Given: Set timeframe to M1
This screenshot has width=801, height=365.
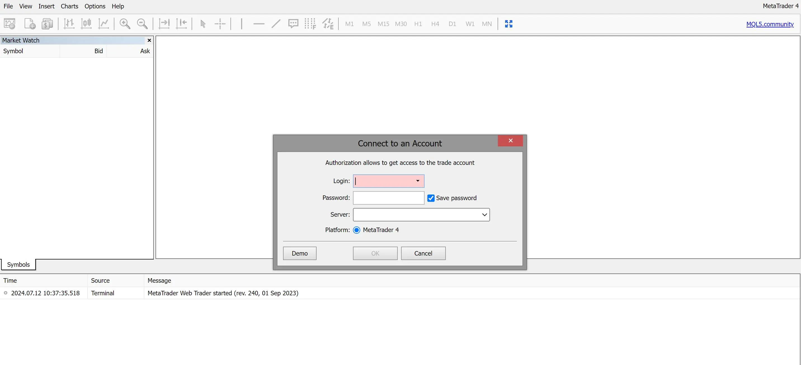Looking at the screenshot, I should pos(350,24).
